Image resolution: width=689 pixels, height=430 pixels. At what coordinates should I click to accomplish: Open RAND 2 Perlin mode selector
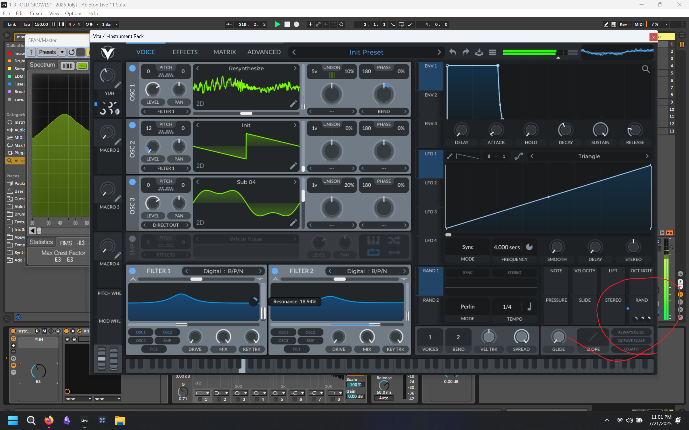coord(467,307)
